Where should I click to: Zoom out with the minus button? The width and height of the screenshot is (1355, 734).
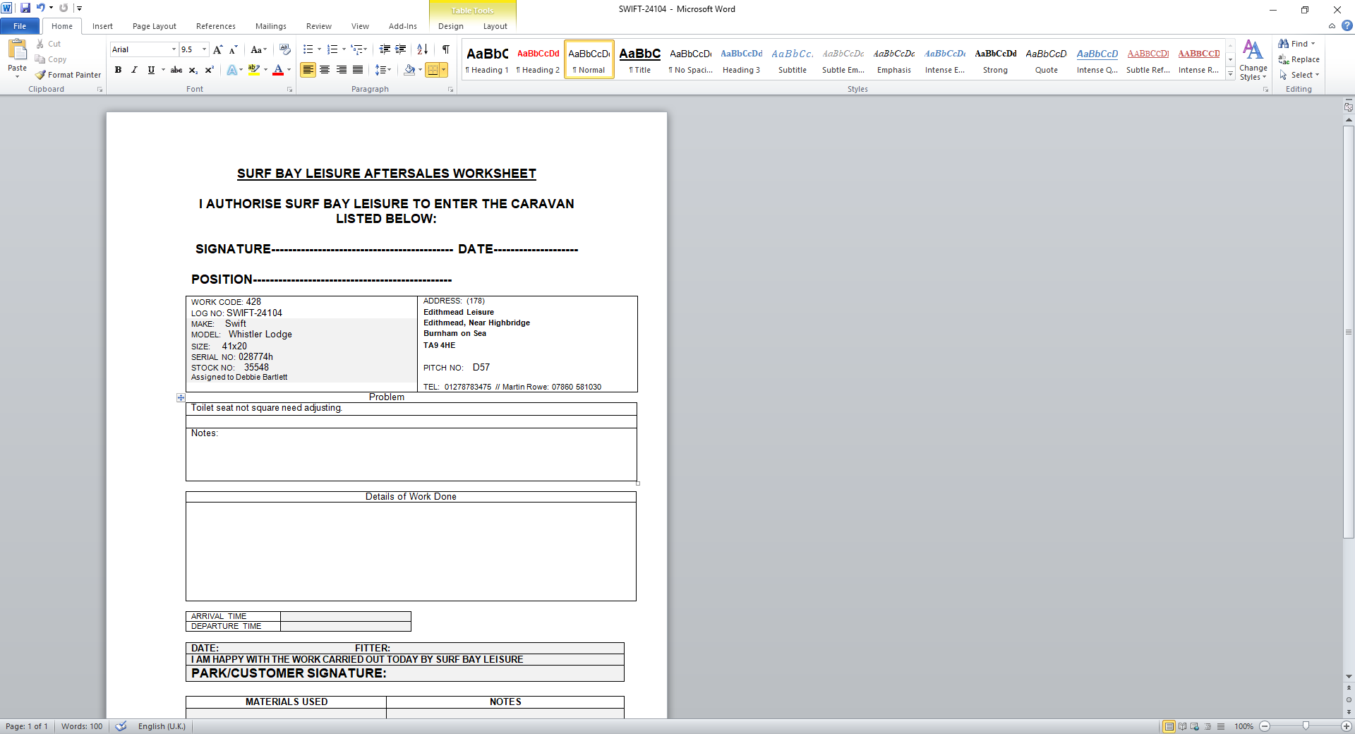pos(1265,726)
